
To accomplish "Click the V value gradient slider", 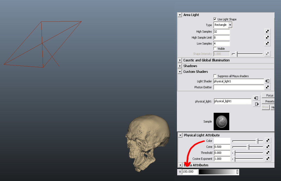I will pos(218,172).
